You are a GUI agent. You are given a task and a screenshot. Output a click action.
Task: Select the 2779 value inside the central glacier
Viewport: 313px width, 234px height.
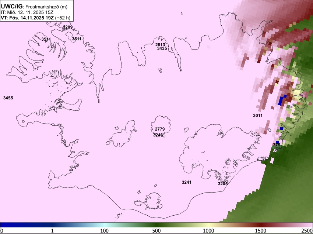click(x=160, y=129)
